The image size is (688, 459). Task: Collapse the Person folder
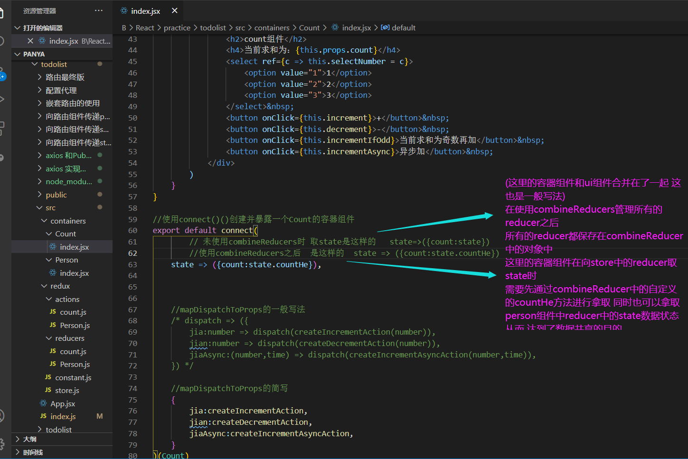49,260
